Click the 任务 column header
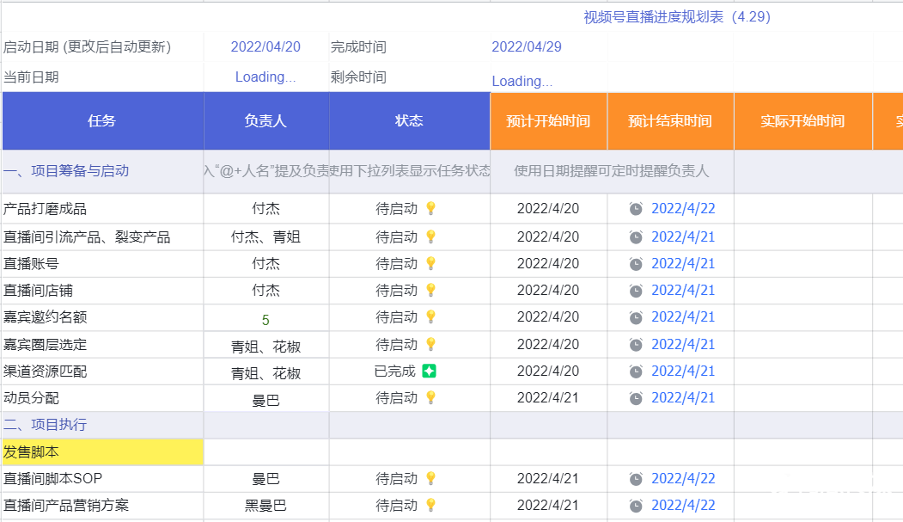Image resolution: width=903 pixels, height=522 pixels. pyautogui.click(x=102, y=121)
